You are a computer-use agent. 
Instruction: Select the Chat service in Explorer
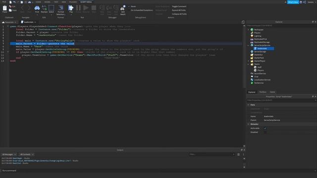coord(256,77)
